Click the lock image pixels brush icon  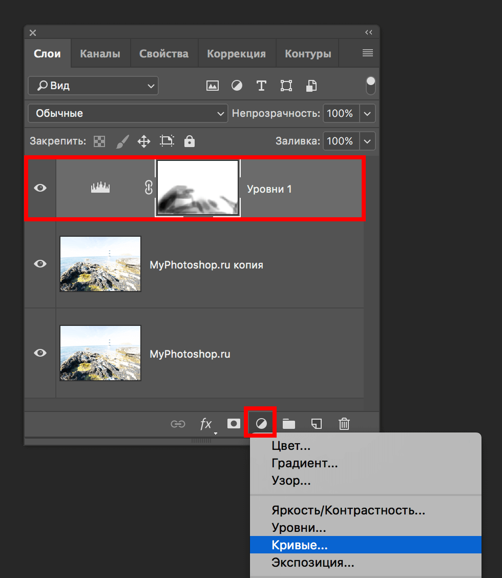122,141
